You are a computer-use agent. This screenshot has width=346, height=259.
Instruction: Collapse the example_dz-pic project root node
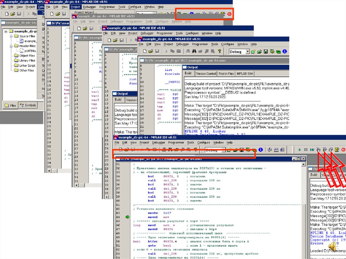(6, 31)
